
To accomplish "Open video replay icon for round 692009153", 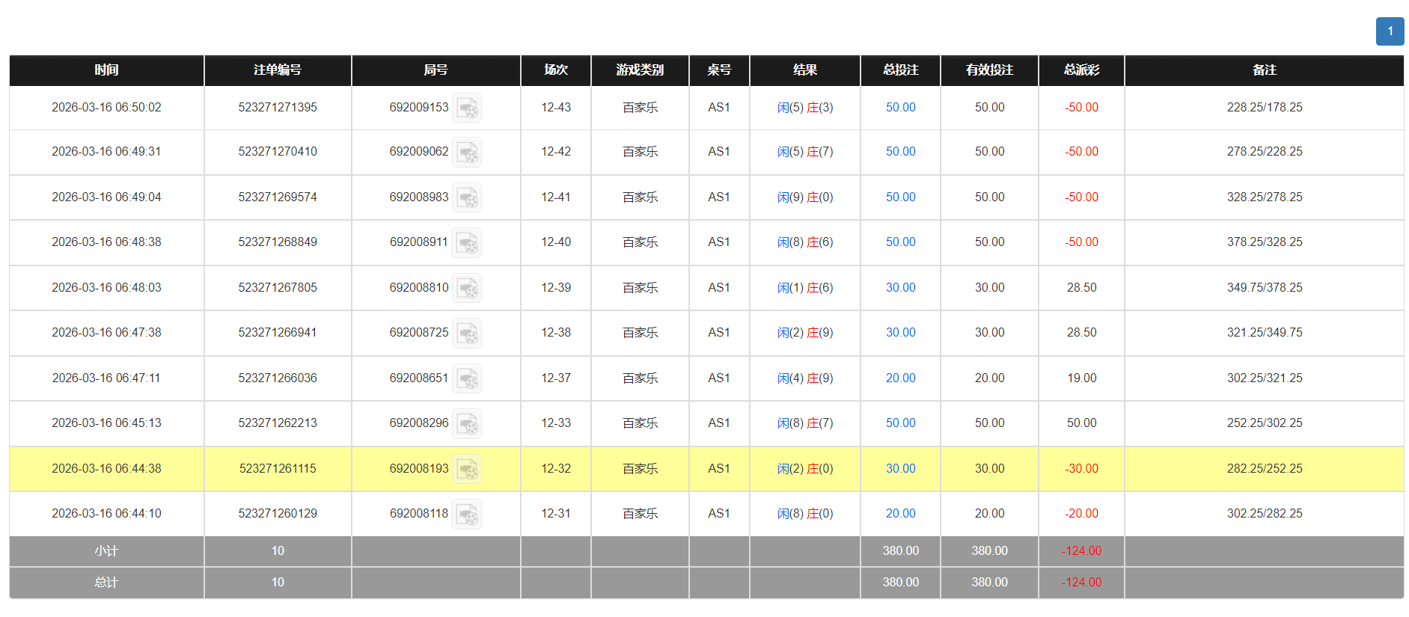I will (467, 108).
